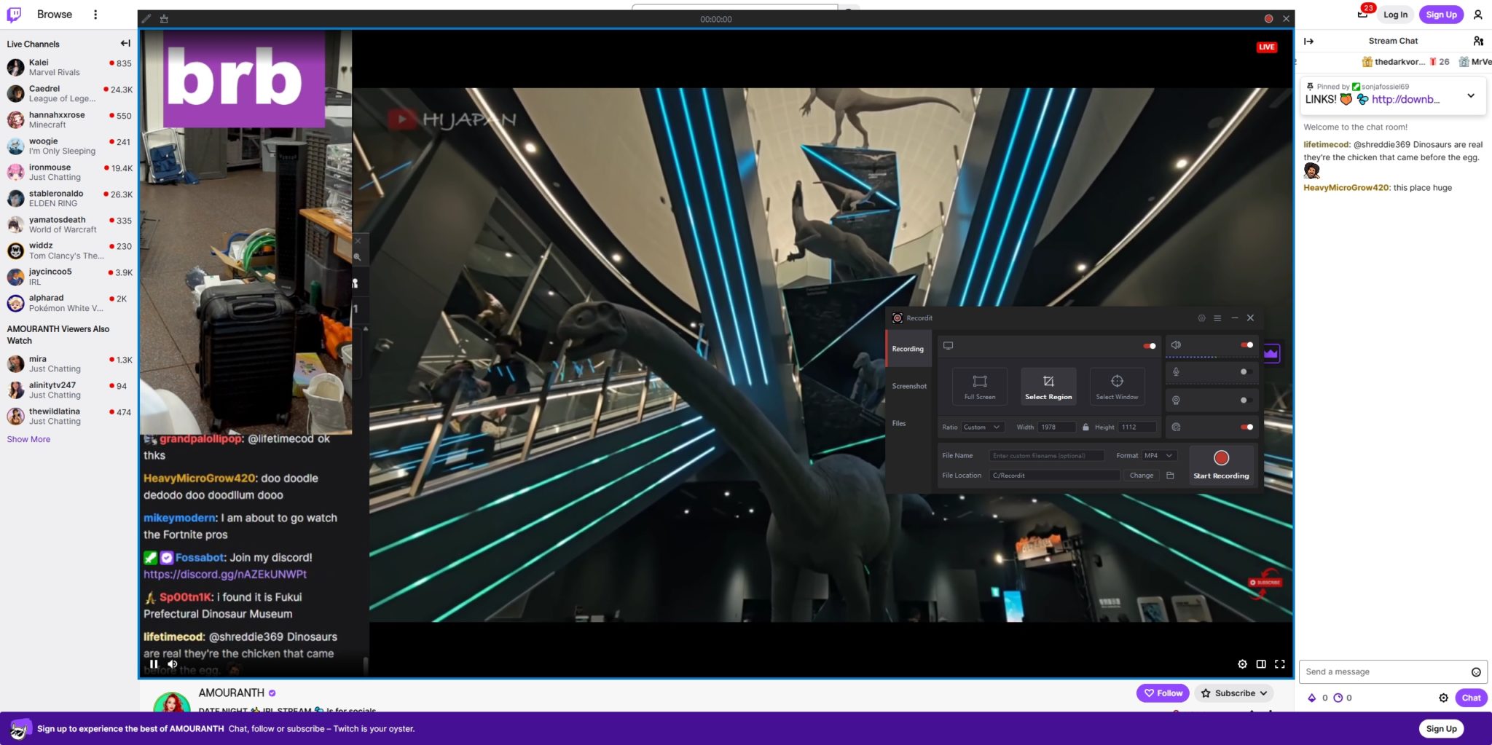Open the Files tab in Recordit
1492x745 pixels.
point(899,423)
